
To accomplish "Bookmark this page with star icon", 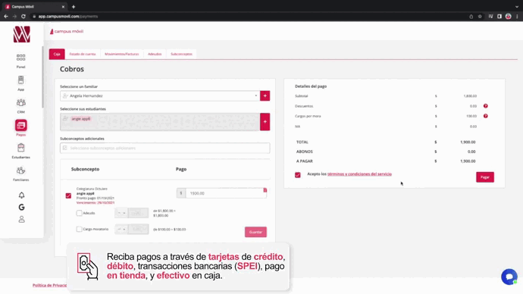I will pyautogui.click(x=480, y=17).
